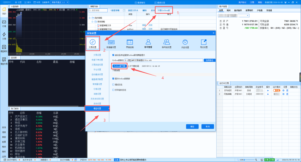Viewport: 301px width, 162px height.
Task: Open 风控设置 gauge icon
Action: pos(185,43)
